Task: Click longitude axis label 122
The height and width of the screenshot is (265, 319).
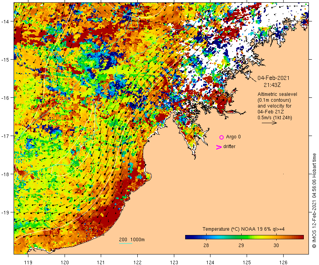Action: click(x=138, y=262)
